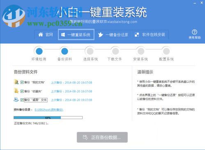The height and width of the screenshot is (150, 205).
Task: Click the 资料备份目录 label
Action: [23, 110]
